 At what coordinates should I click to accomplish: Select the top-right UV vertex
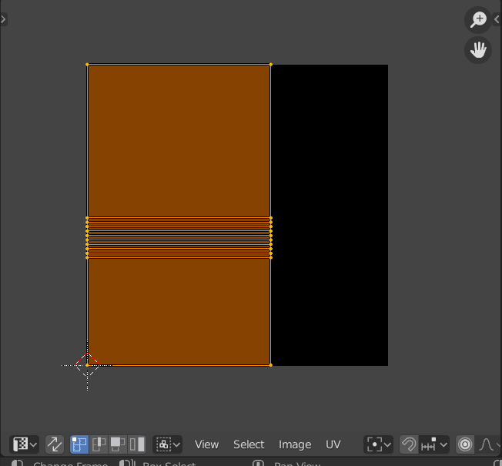coord(271,65)
